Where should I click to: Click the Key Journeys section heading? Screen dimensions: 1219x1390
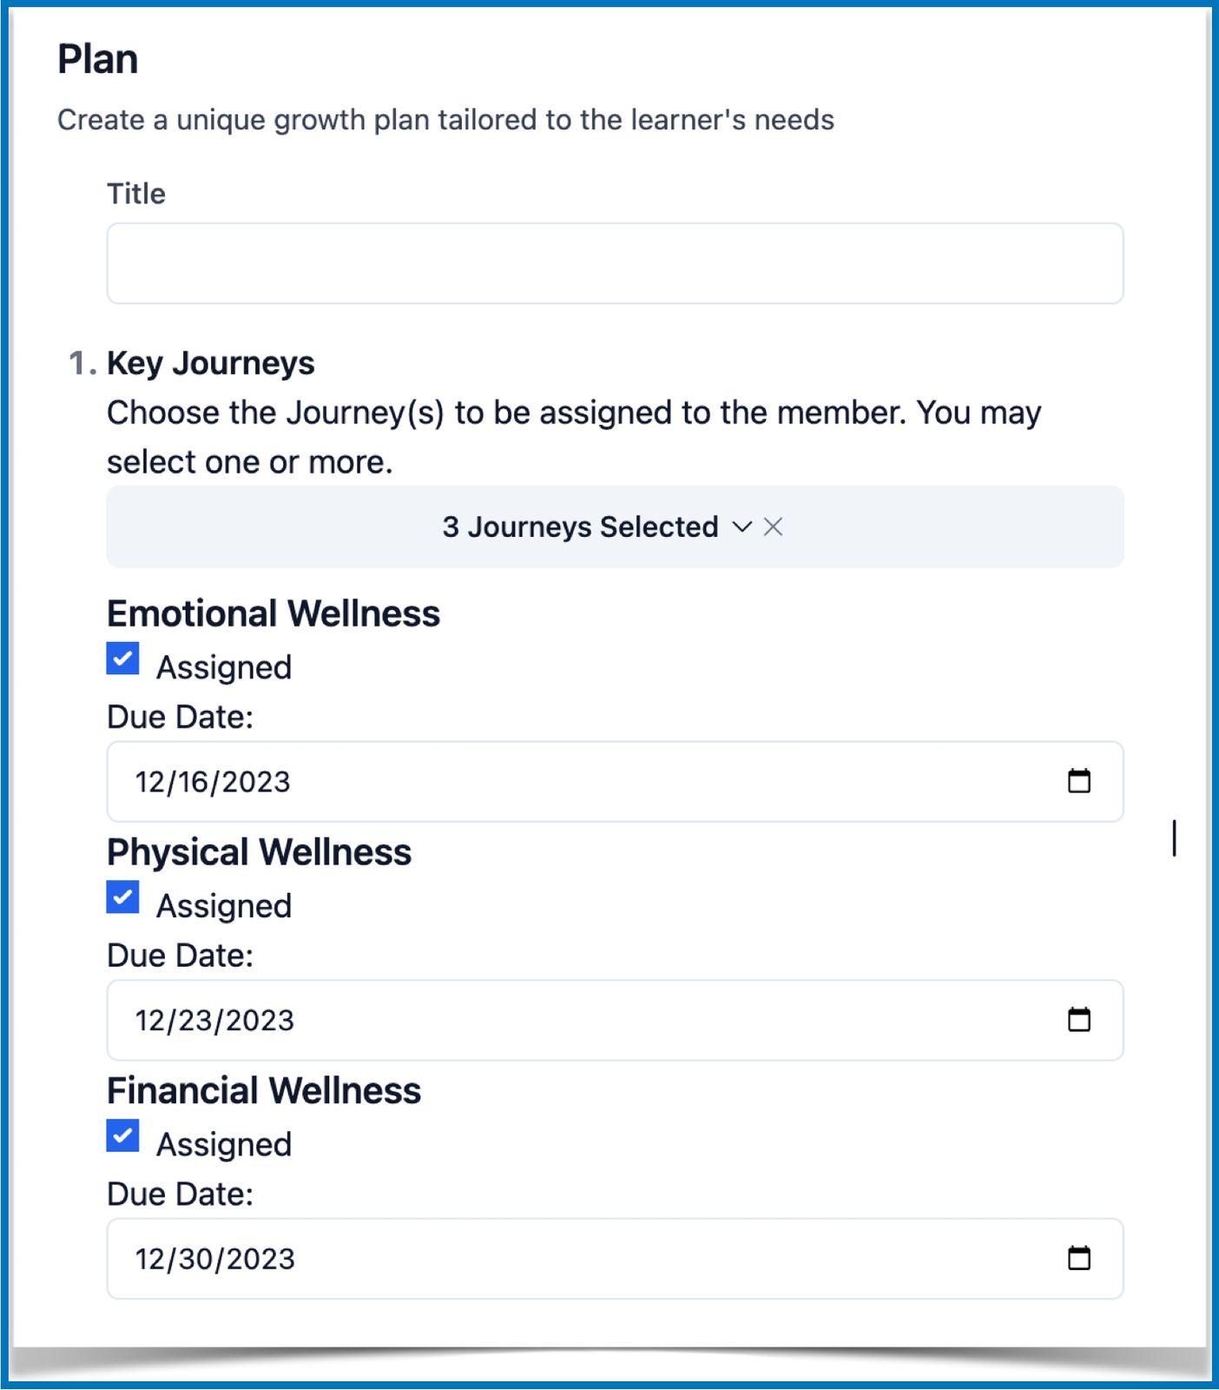tap(210, 363)
